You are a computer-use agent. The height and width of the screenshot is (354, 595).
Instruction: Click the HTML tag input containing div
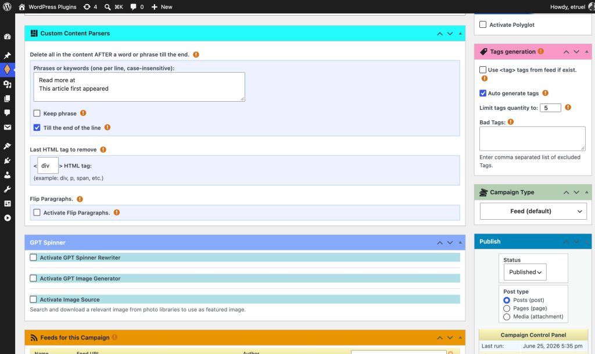click(x=48, y=166)
